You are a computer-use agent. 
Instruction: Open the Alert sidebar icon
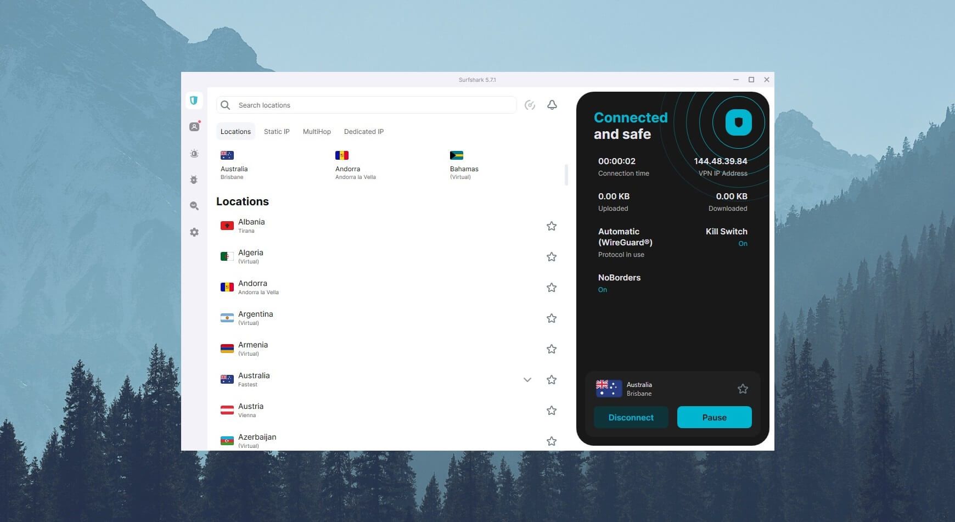coord(194,154)
